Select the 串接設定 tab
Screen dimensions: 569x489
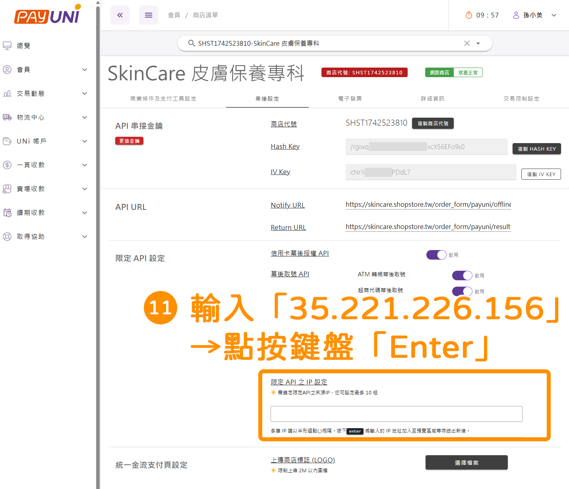point(267,99)
